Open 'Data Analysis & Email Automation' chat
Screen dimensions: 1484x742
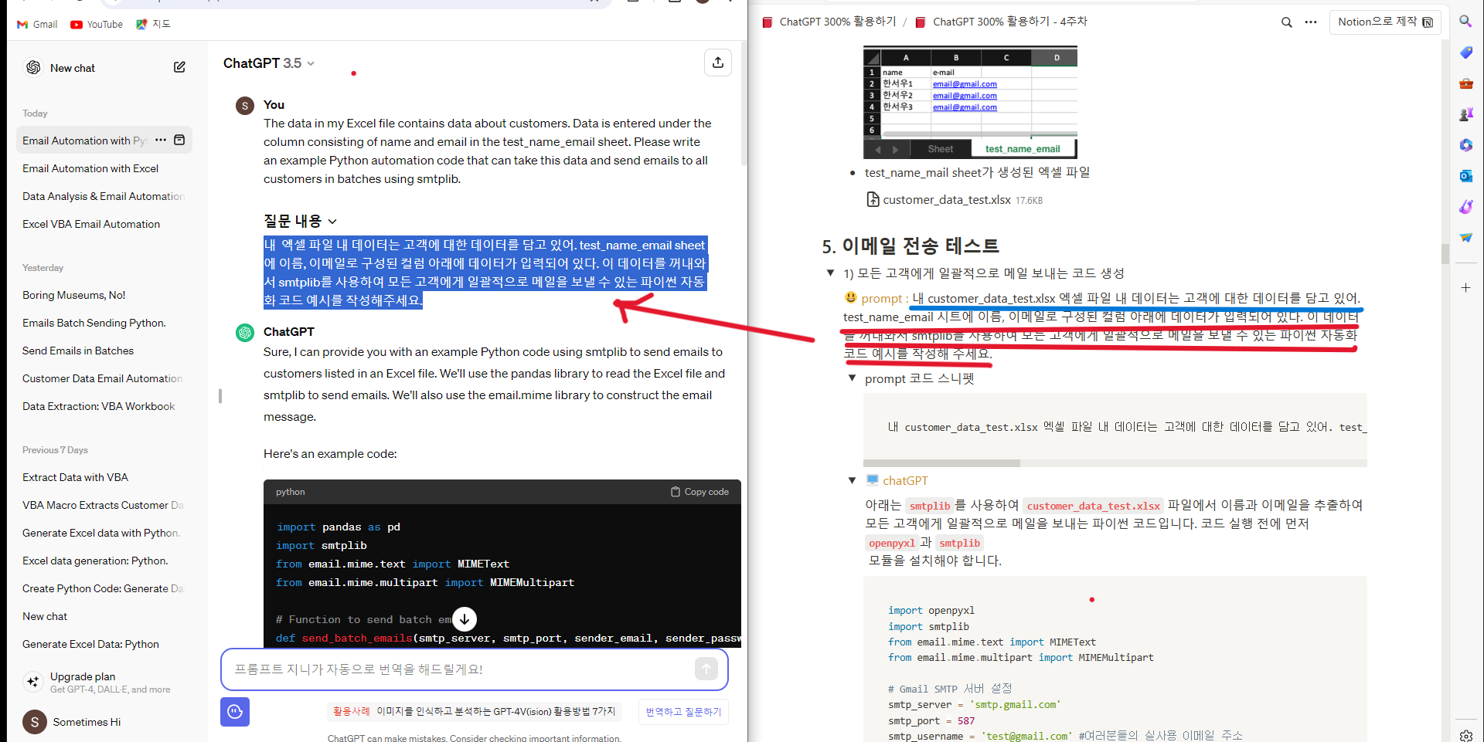[104, 196]
